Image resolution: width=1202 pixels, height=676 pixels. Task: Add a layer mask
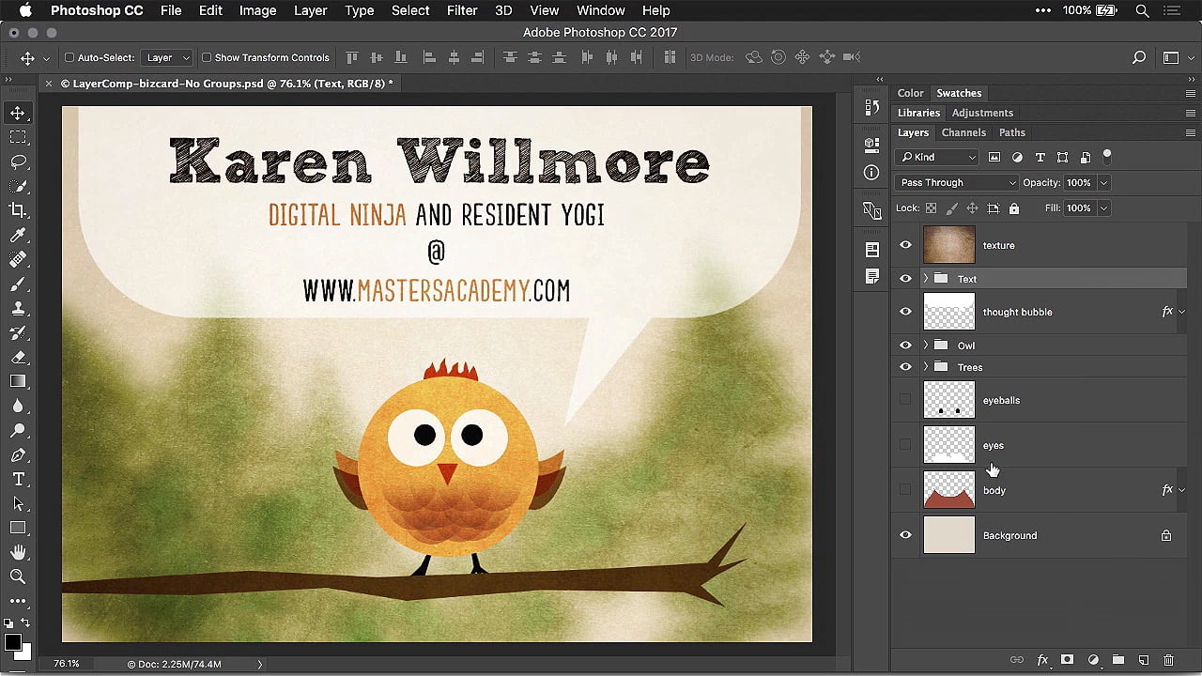tap(1068, 660)
